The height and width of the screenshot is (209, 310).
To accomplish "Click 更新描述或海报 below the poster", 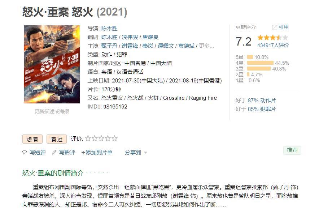I will [52, 111].
